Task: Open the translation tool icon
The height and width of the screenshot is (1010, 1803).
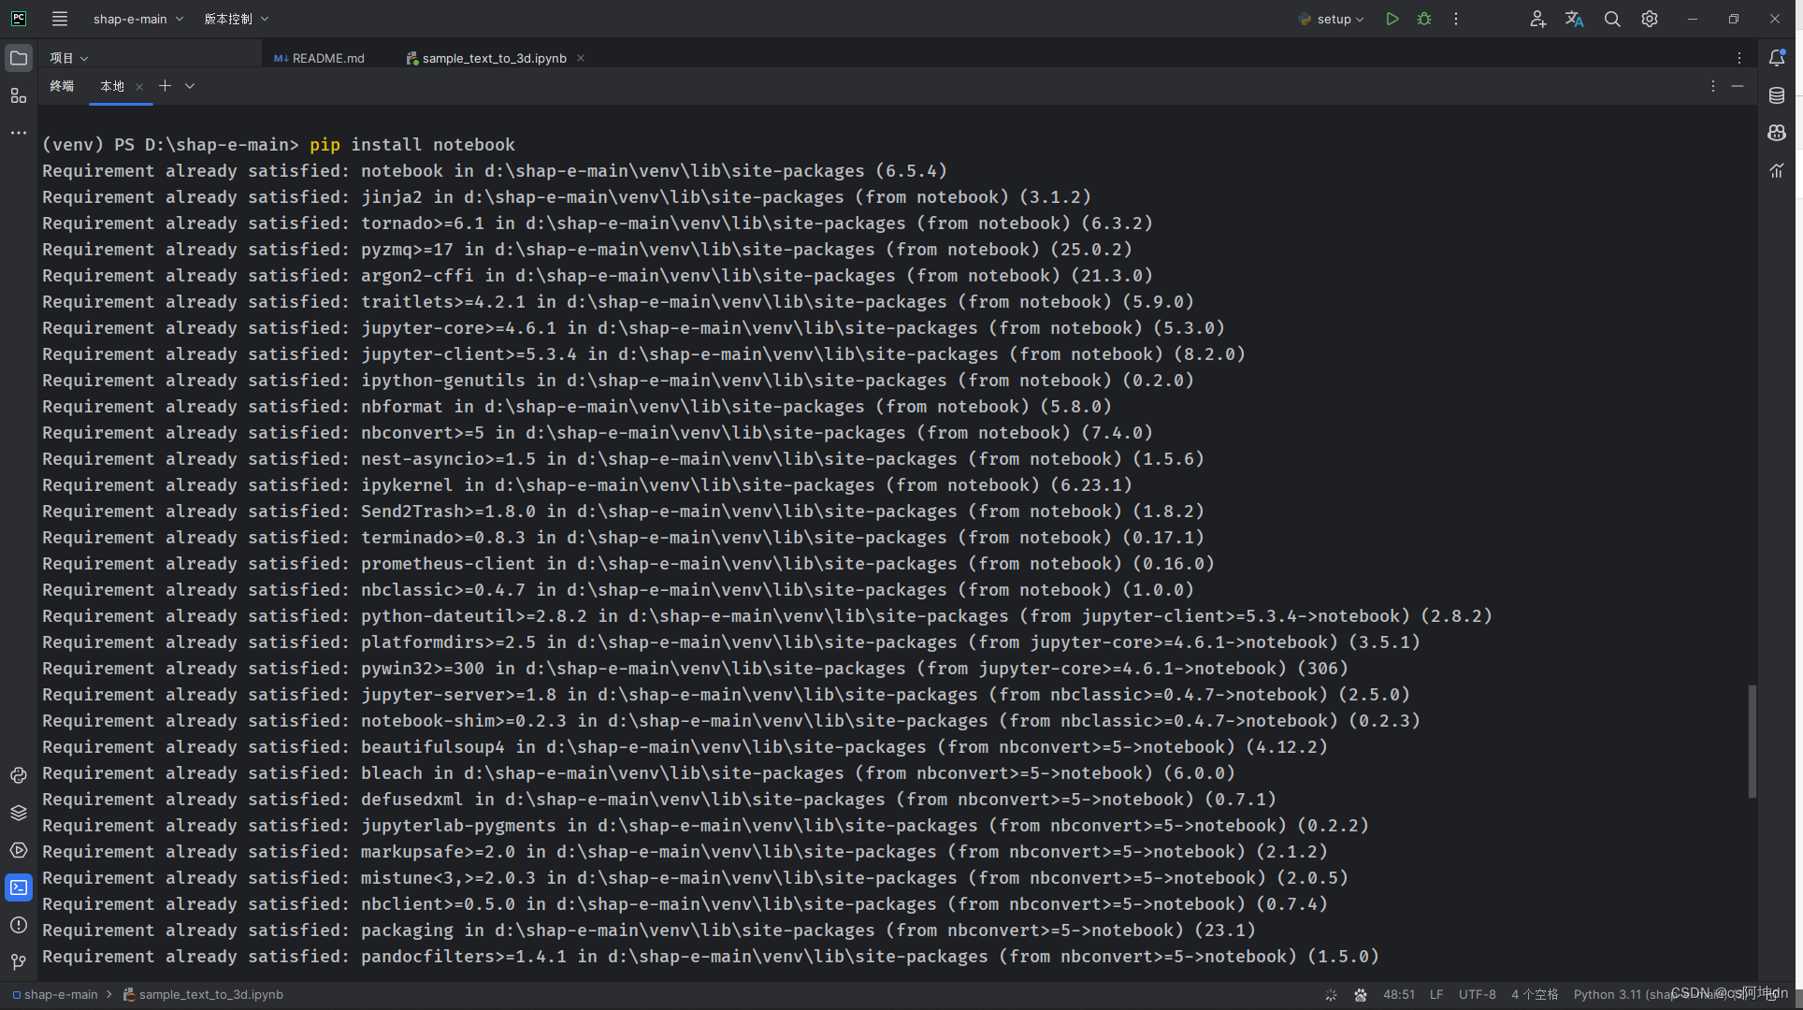Action: point(1575,19)
